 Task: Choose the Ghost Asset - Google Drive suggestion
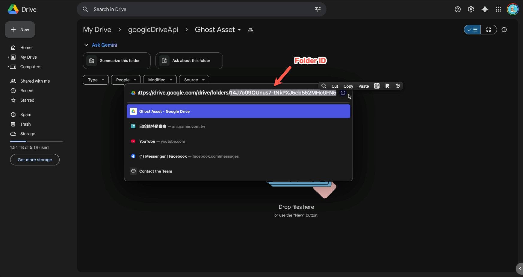(x=238, y=111)
